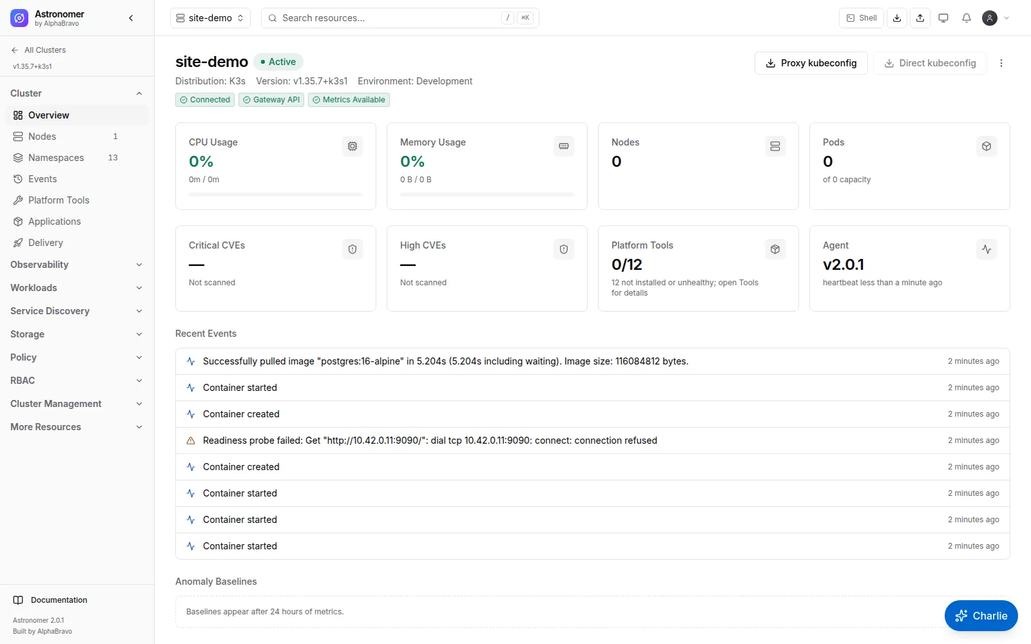This screenshot has width=1031, height=644.
Task: Open Delivery in the sidebar
Action: [x=77, y=243]
